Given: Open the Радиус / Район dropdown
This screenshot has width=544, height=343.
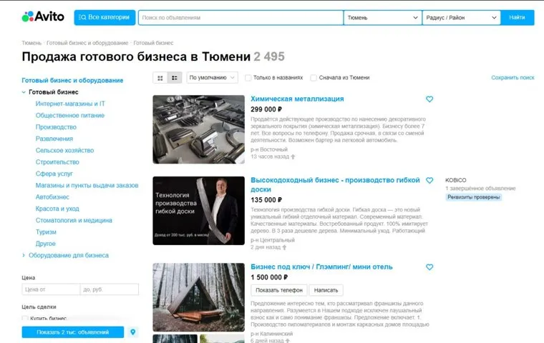Looking at the screenshot, I should click(x=462, y=18).
